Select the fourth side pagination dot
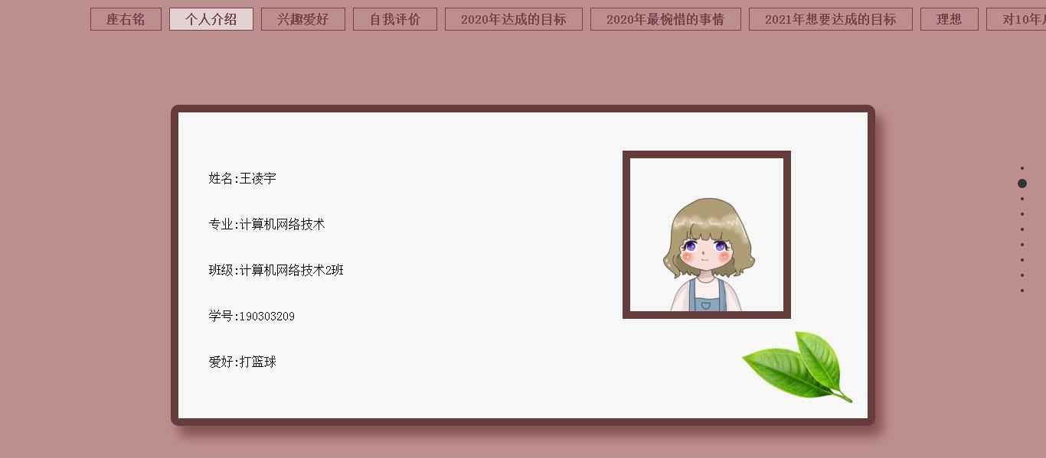The width and height of the screenshot is (1046, 458). pyautogui.click(x=1022, y=214)
